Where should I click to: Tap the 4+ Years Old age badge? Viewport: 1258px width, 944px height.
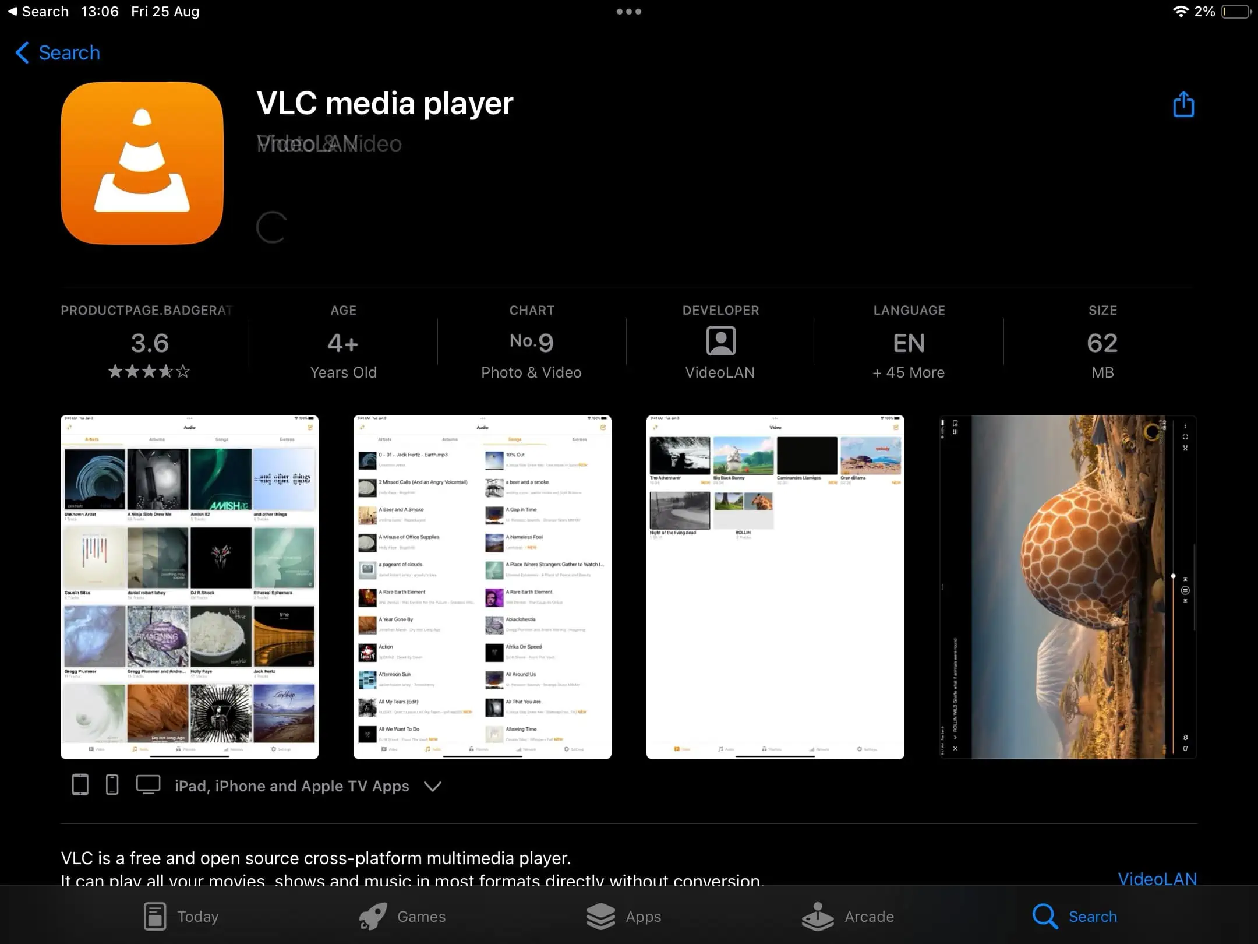pyautogui.click(x=344, y=343)
